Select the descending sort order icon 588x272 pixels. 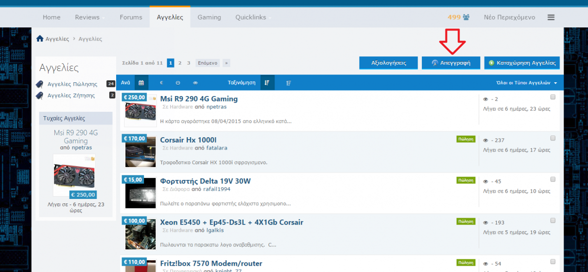267,83
